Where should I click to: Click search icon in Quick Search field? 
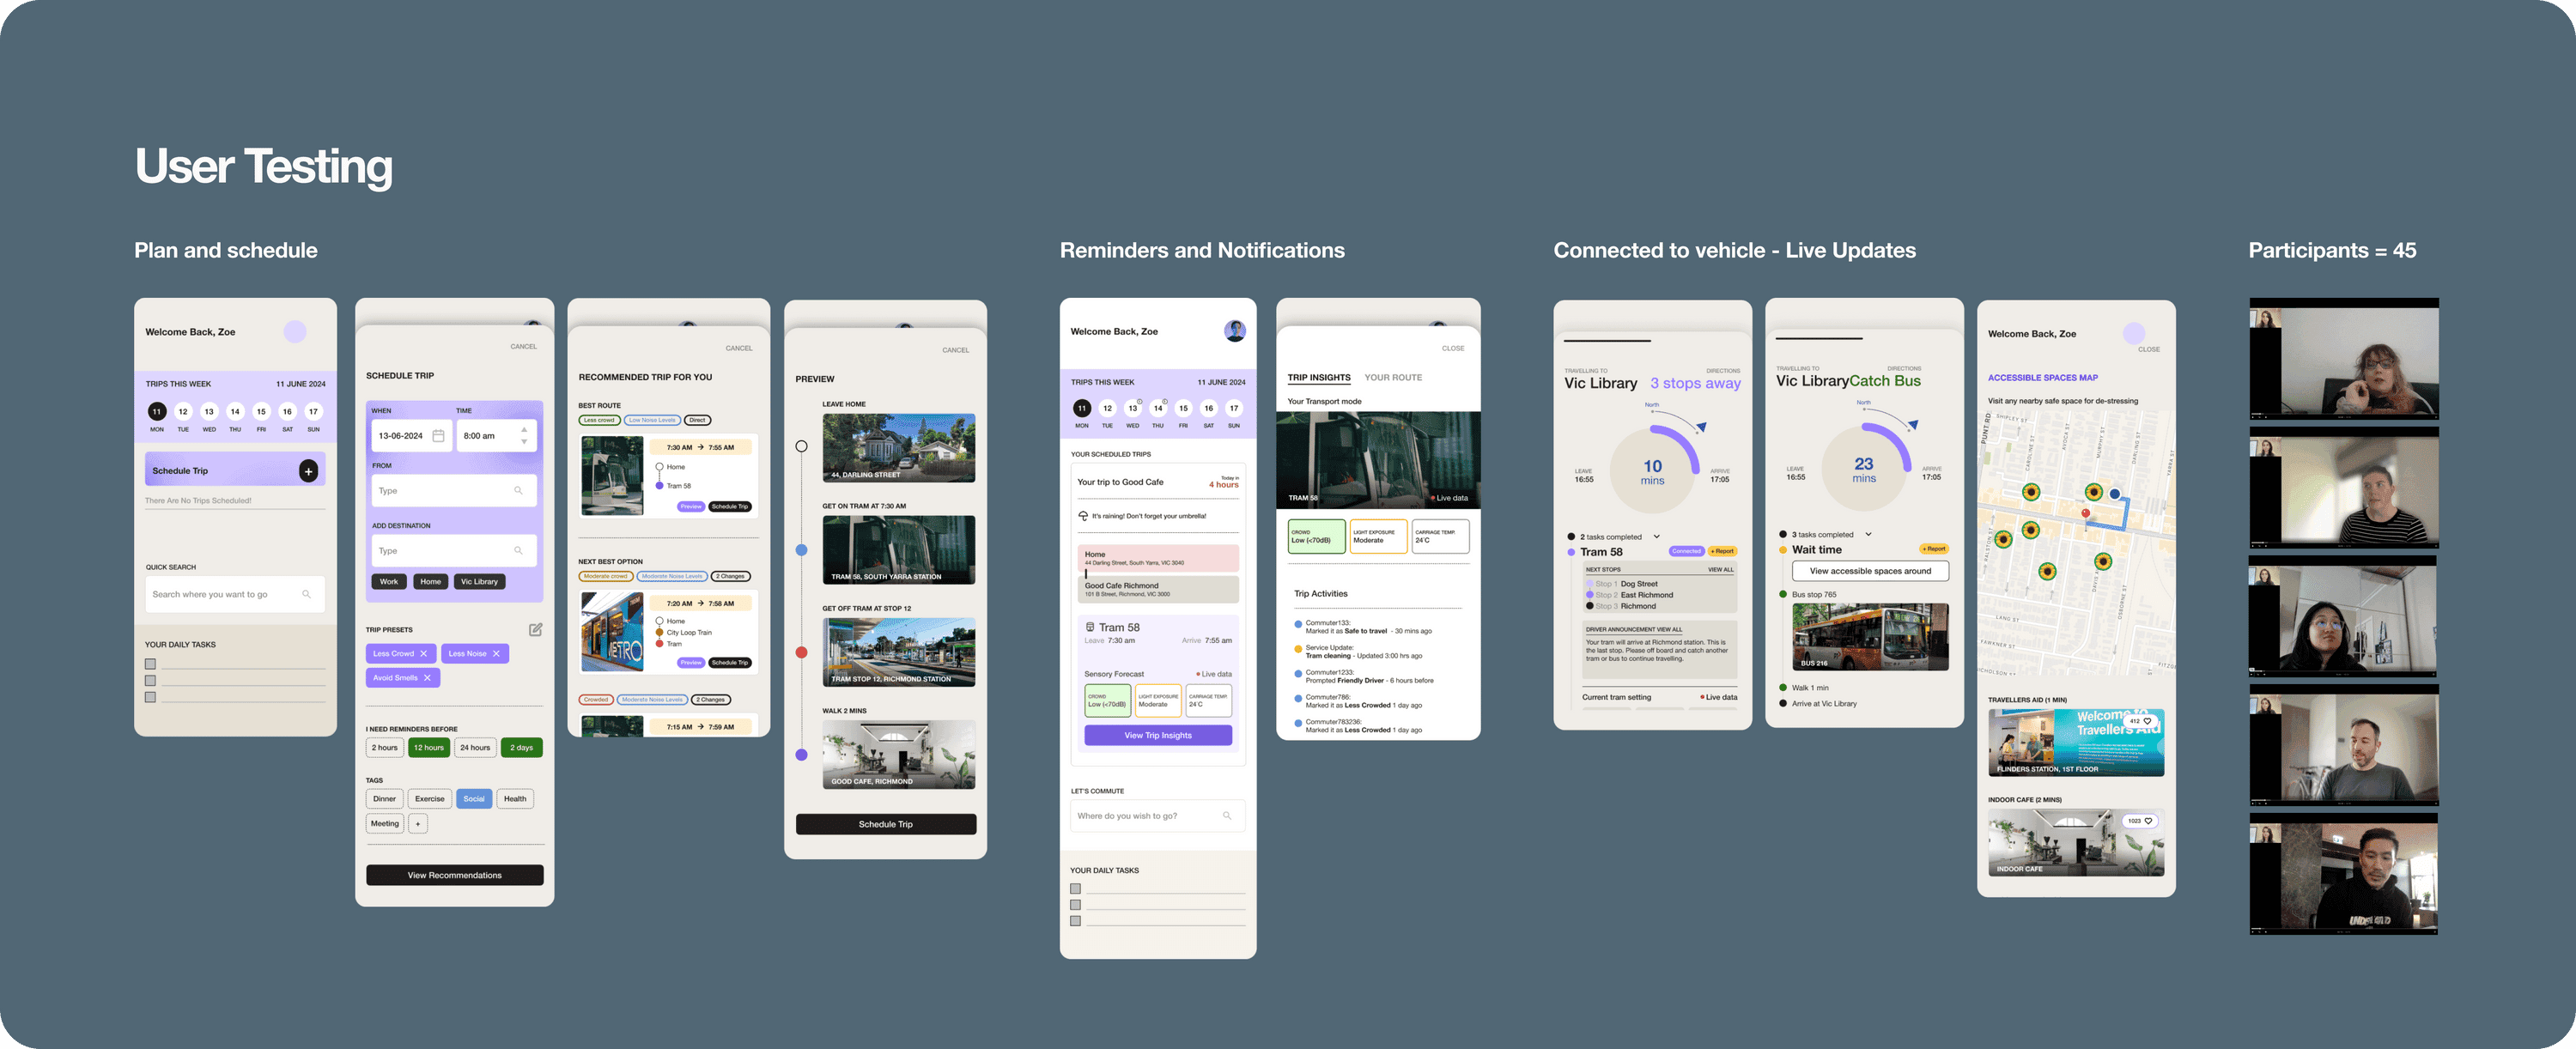click(x=306, y=594)
